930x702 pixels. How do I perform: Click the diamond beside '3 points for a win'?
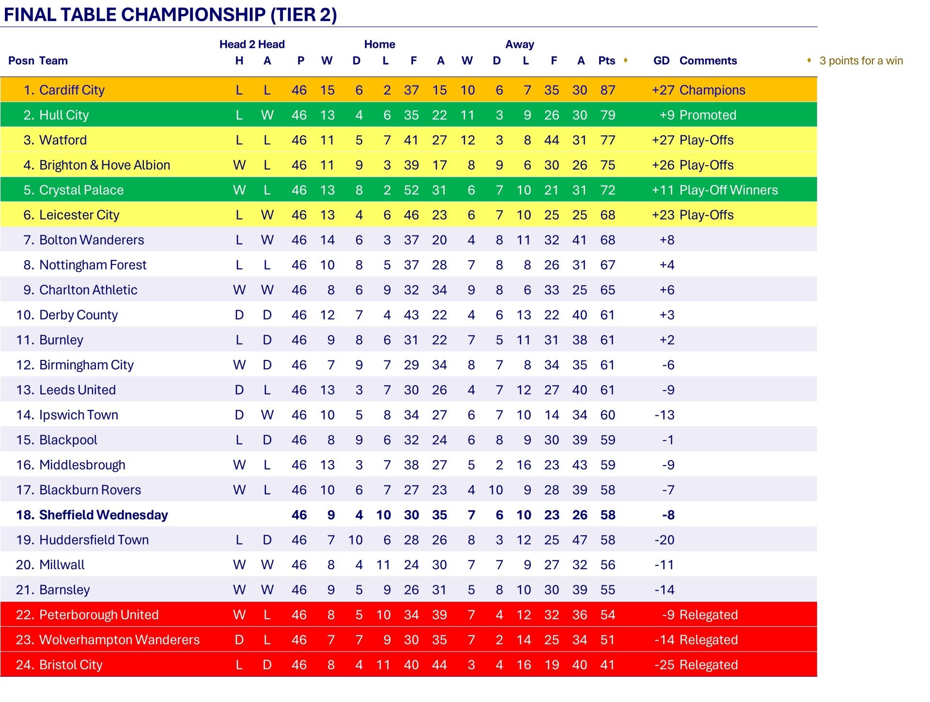(x=809, y=60)
